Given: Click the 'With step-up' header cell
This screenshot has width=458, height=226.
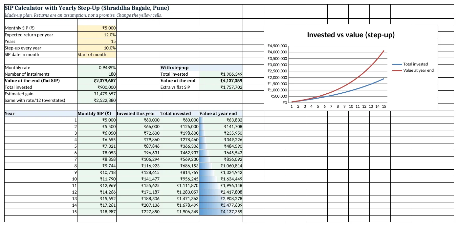Looking at the screenshot, I should (179, 68).
